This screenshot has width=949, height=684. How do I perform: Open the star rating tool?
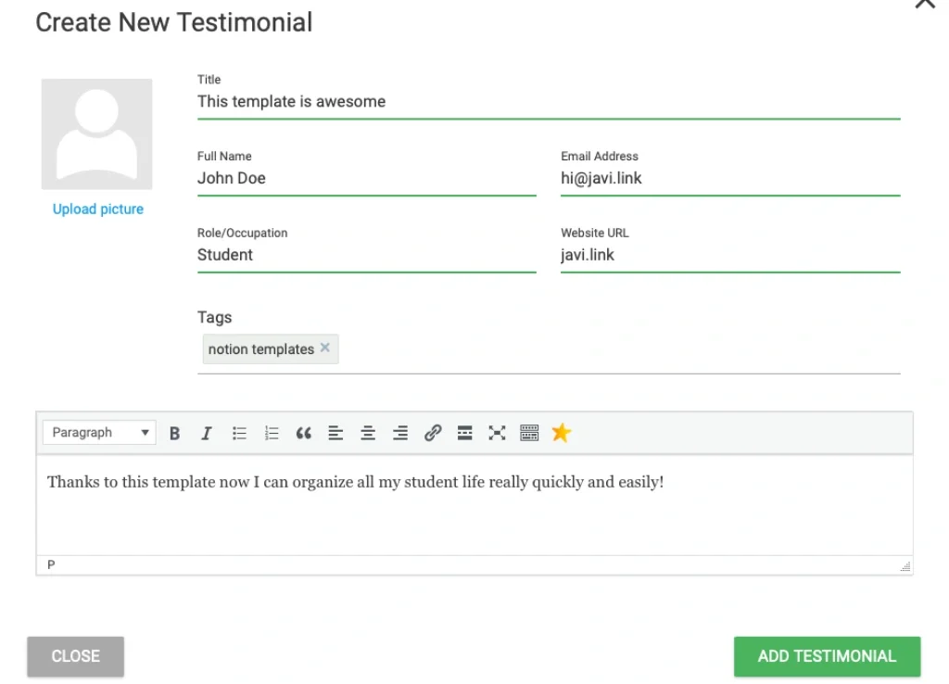click(561, 432)
